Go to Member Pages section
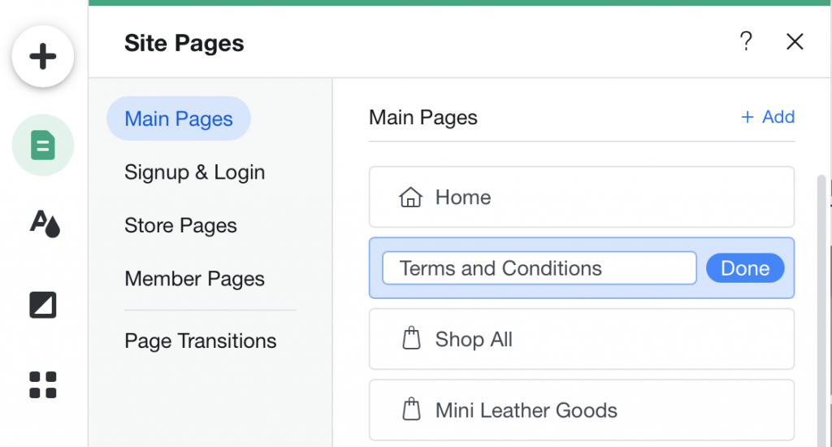Viewport: 832px width, 447px height. pos(194,279)
